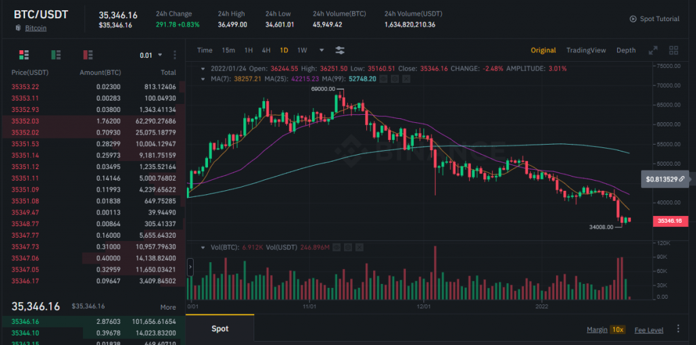
Task: Click the link icon on $0.813529 tag
Action: pos(681,179)
